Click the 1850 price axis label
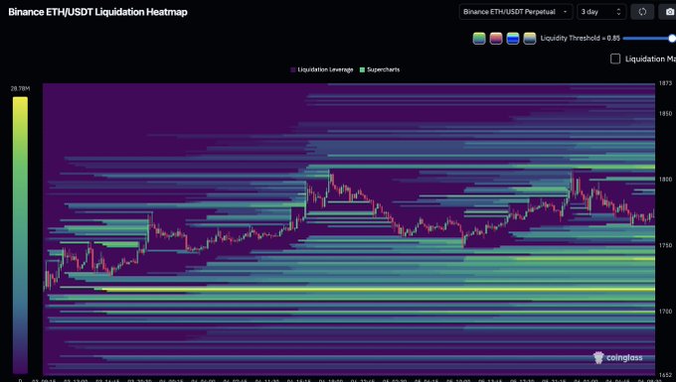Viewport: 676px width, 382px height. [x=665, y=113]
